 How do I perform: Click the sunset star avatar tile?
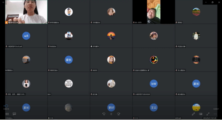coord(111,36)
